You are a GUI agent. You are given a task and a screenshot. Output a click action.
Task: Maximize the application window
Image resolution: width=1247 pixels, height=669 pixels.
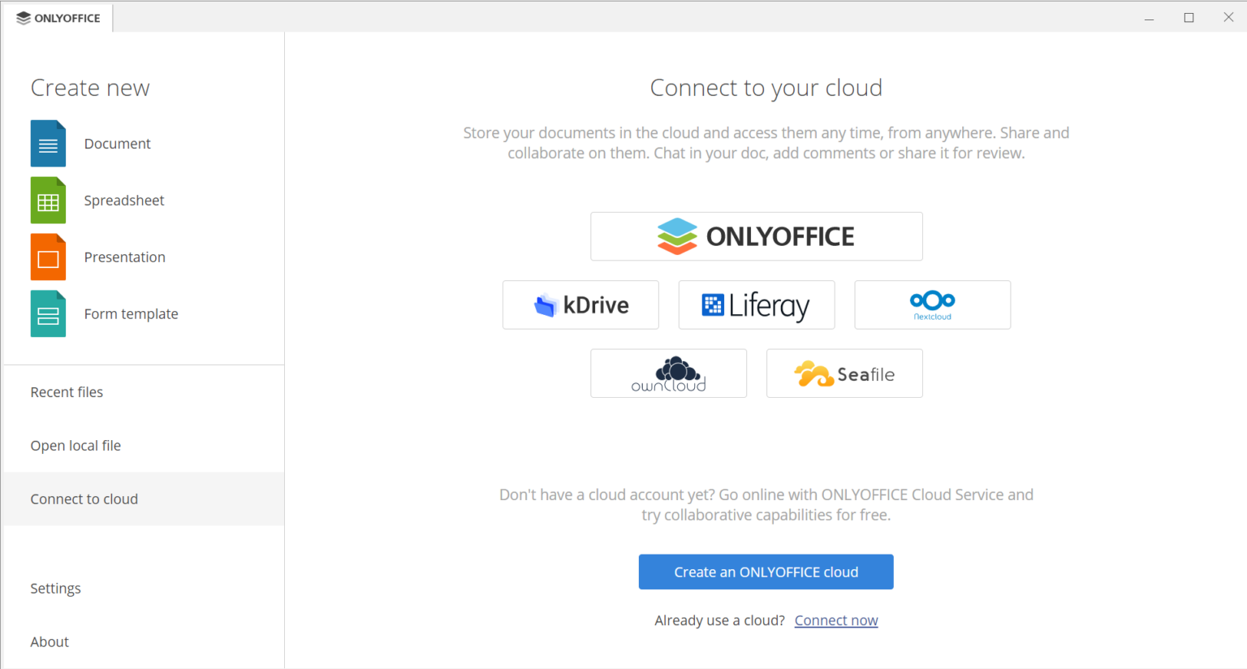coord(1189,17)
